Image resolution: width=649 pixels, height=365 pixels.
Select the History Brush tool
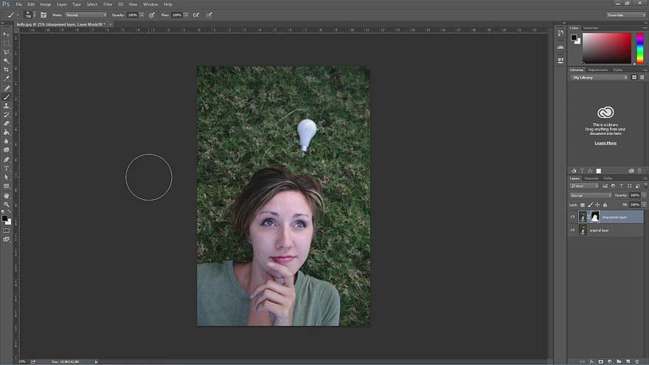point(6,114)
